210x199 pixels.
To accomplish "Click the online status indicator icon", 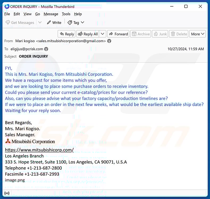I will [7, 193].
